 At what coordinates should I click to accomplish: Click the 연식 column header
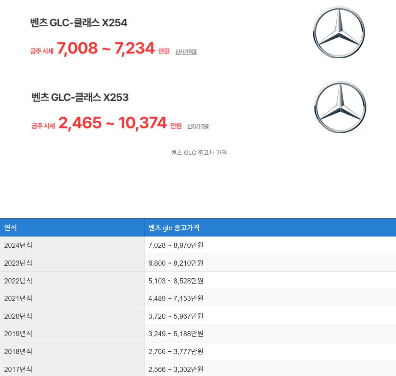point(72,228)
